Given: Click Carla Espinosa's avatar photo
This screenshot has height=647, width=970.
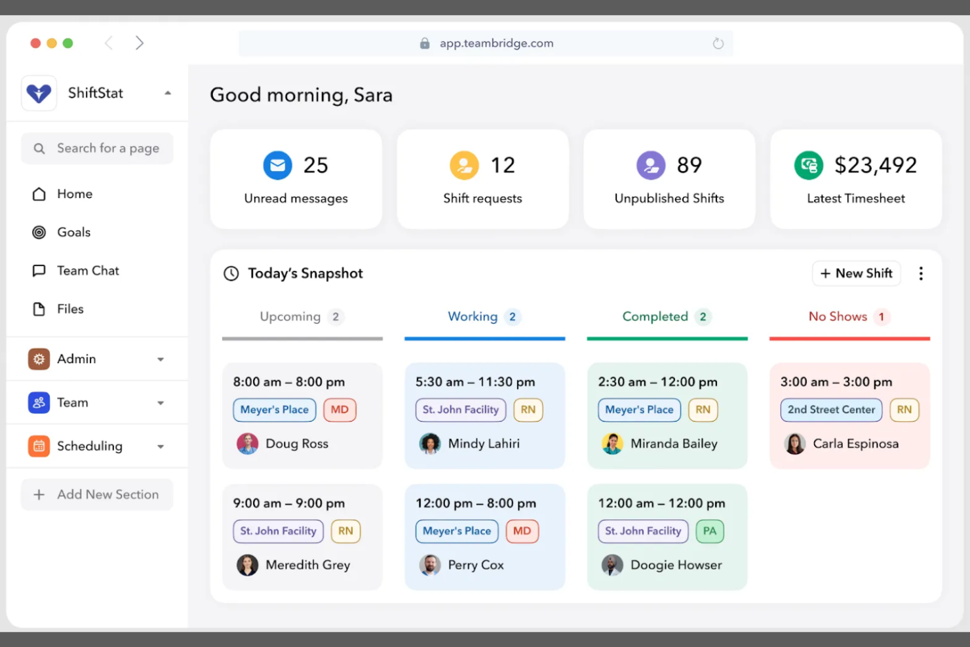Looking at the screenshot, I should pos(795,444).
